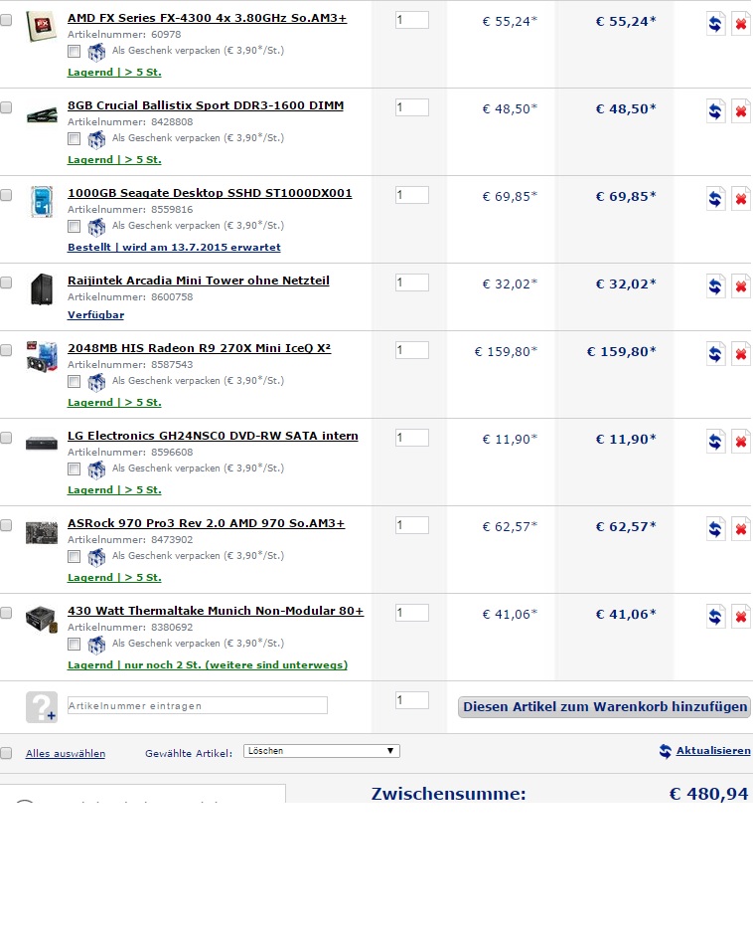Click quantity field next to Artikelnummer input
This screenshot has height=937, width=753.
[412, 699]
